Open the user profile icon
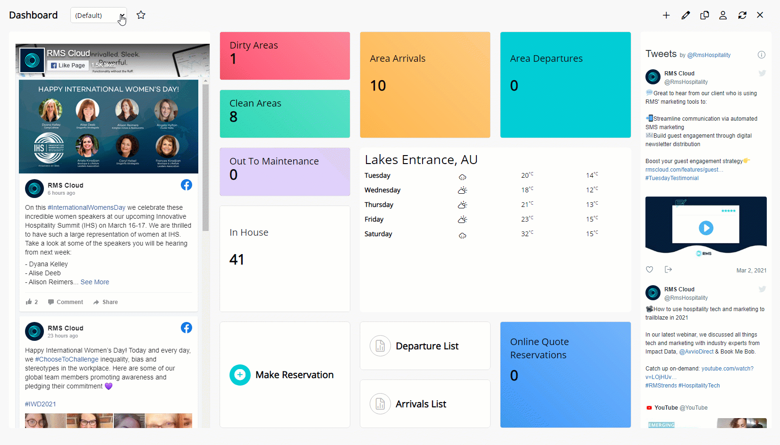 723,15
